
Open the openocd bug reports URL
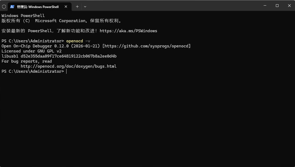(68, 66)
